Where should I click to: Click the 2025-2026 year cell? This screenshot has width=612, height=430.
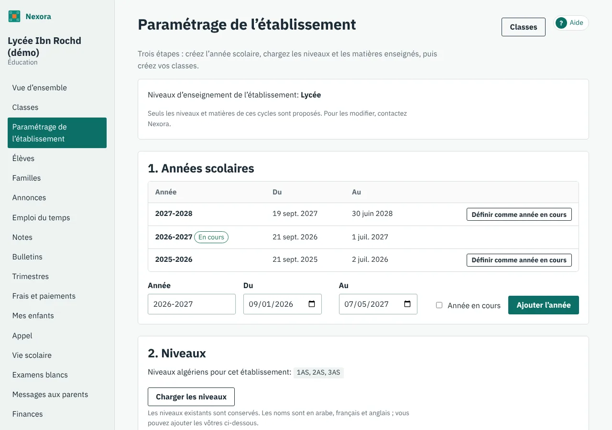(174, 259)
